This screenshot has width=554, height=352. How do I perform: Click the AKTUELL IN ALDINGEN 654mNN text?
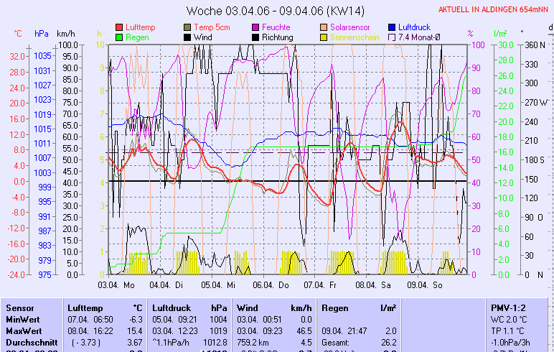pyautogui.click(x=495, y=9)
